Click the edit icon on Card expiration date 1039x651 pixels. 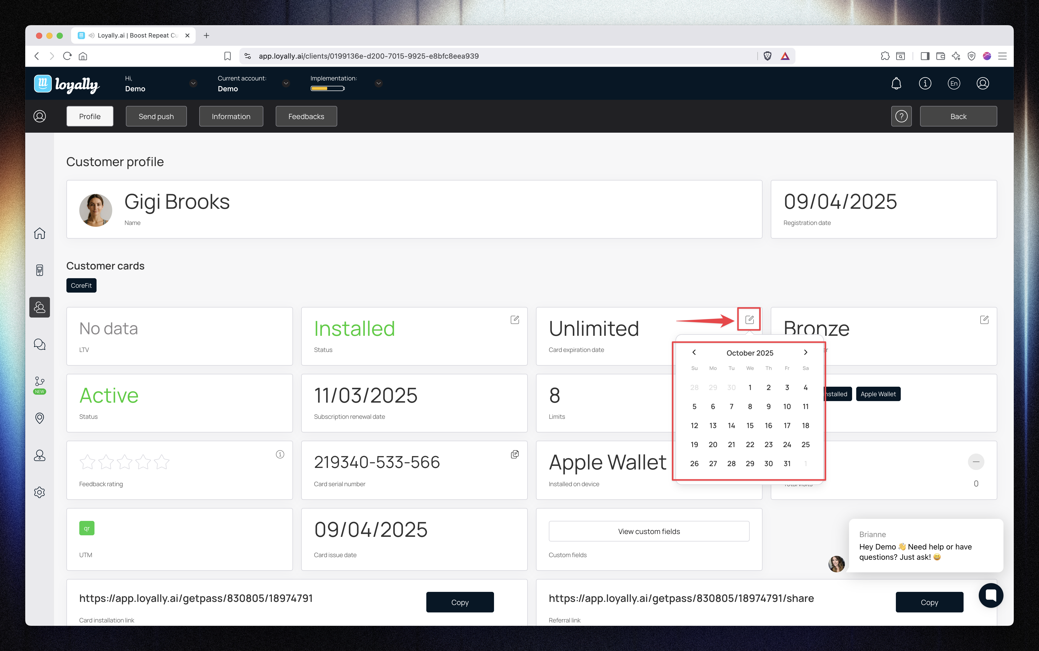point(749,320)
